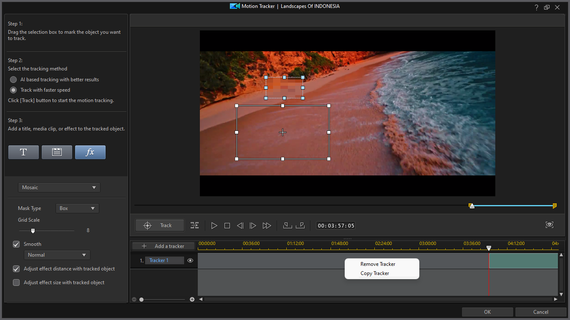Step to the previous frame
Image resolution: width=570 pixels, height=320 pixels.
[x=240, y=225]
